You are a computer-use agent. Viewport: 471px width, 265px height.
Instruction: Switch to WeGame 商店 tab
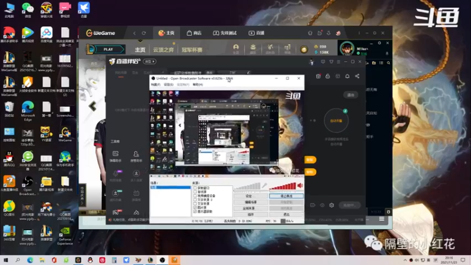coord(194,33)
